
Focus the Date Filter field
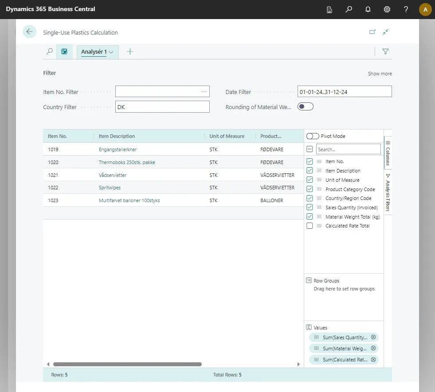point(345,91)
